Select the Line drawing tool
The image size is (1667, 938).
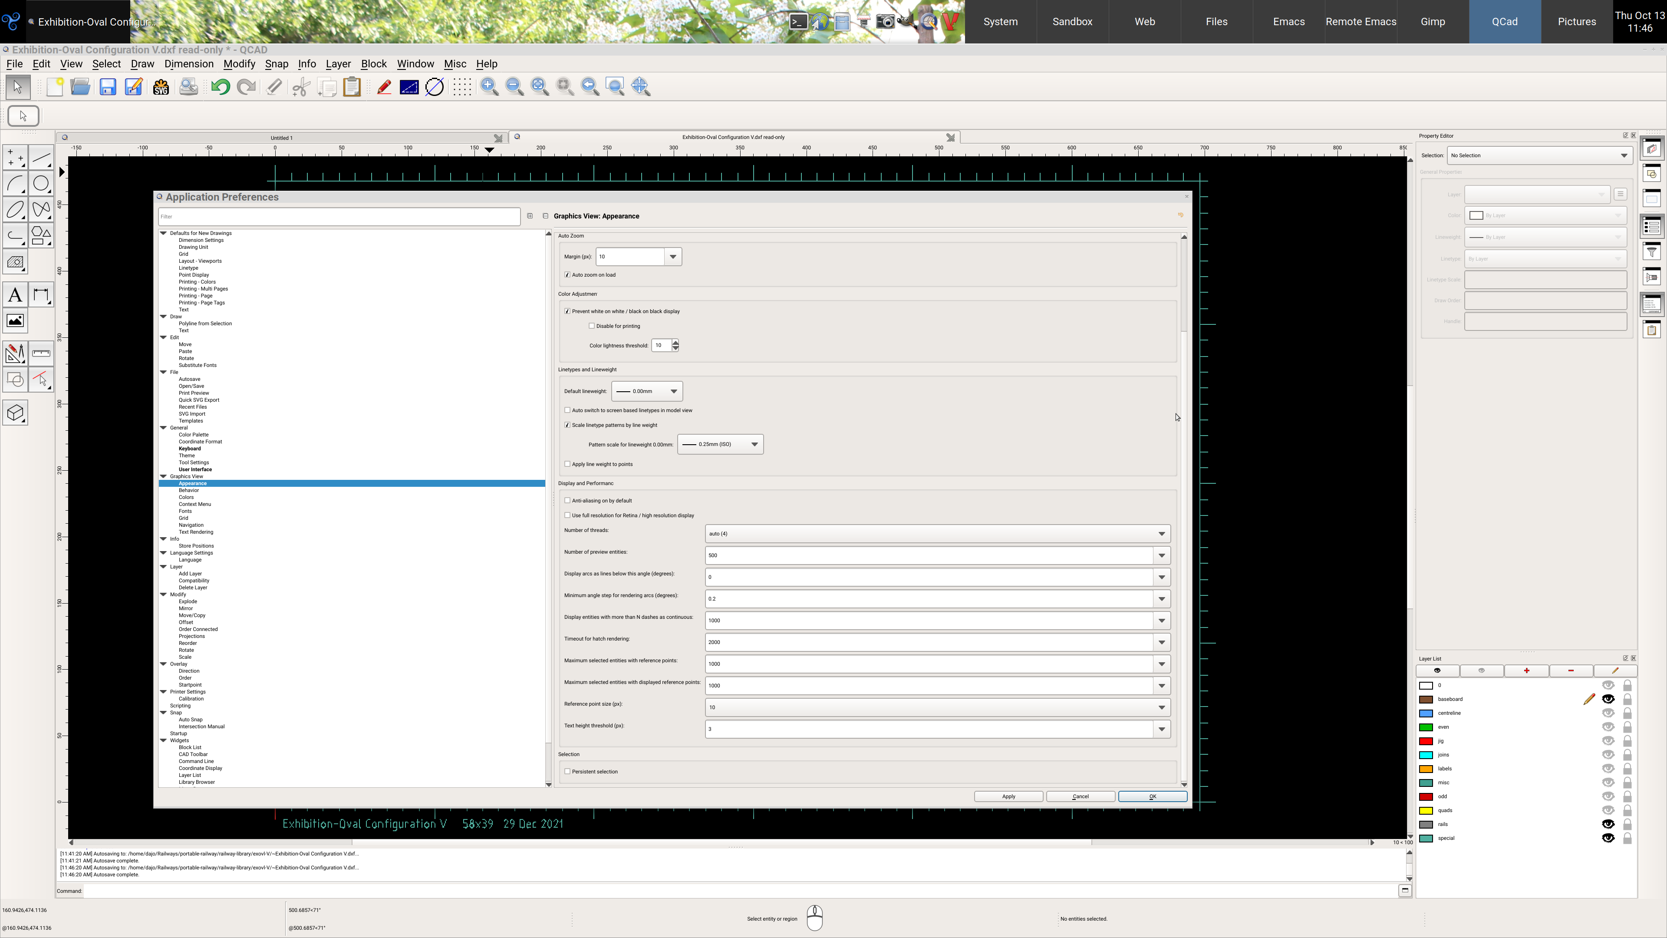point(41,158)
